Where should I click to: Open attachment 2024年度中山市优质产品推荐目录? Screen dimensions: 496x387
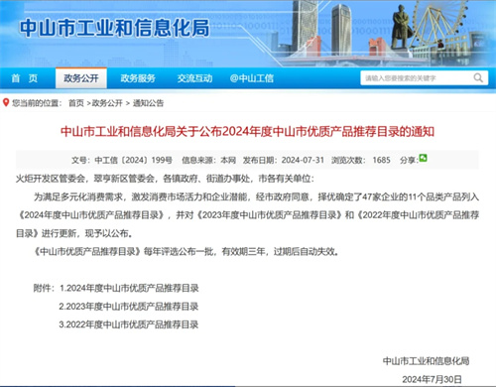pos(129,288)
